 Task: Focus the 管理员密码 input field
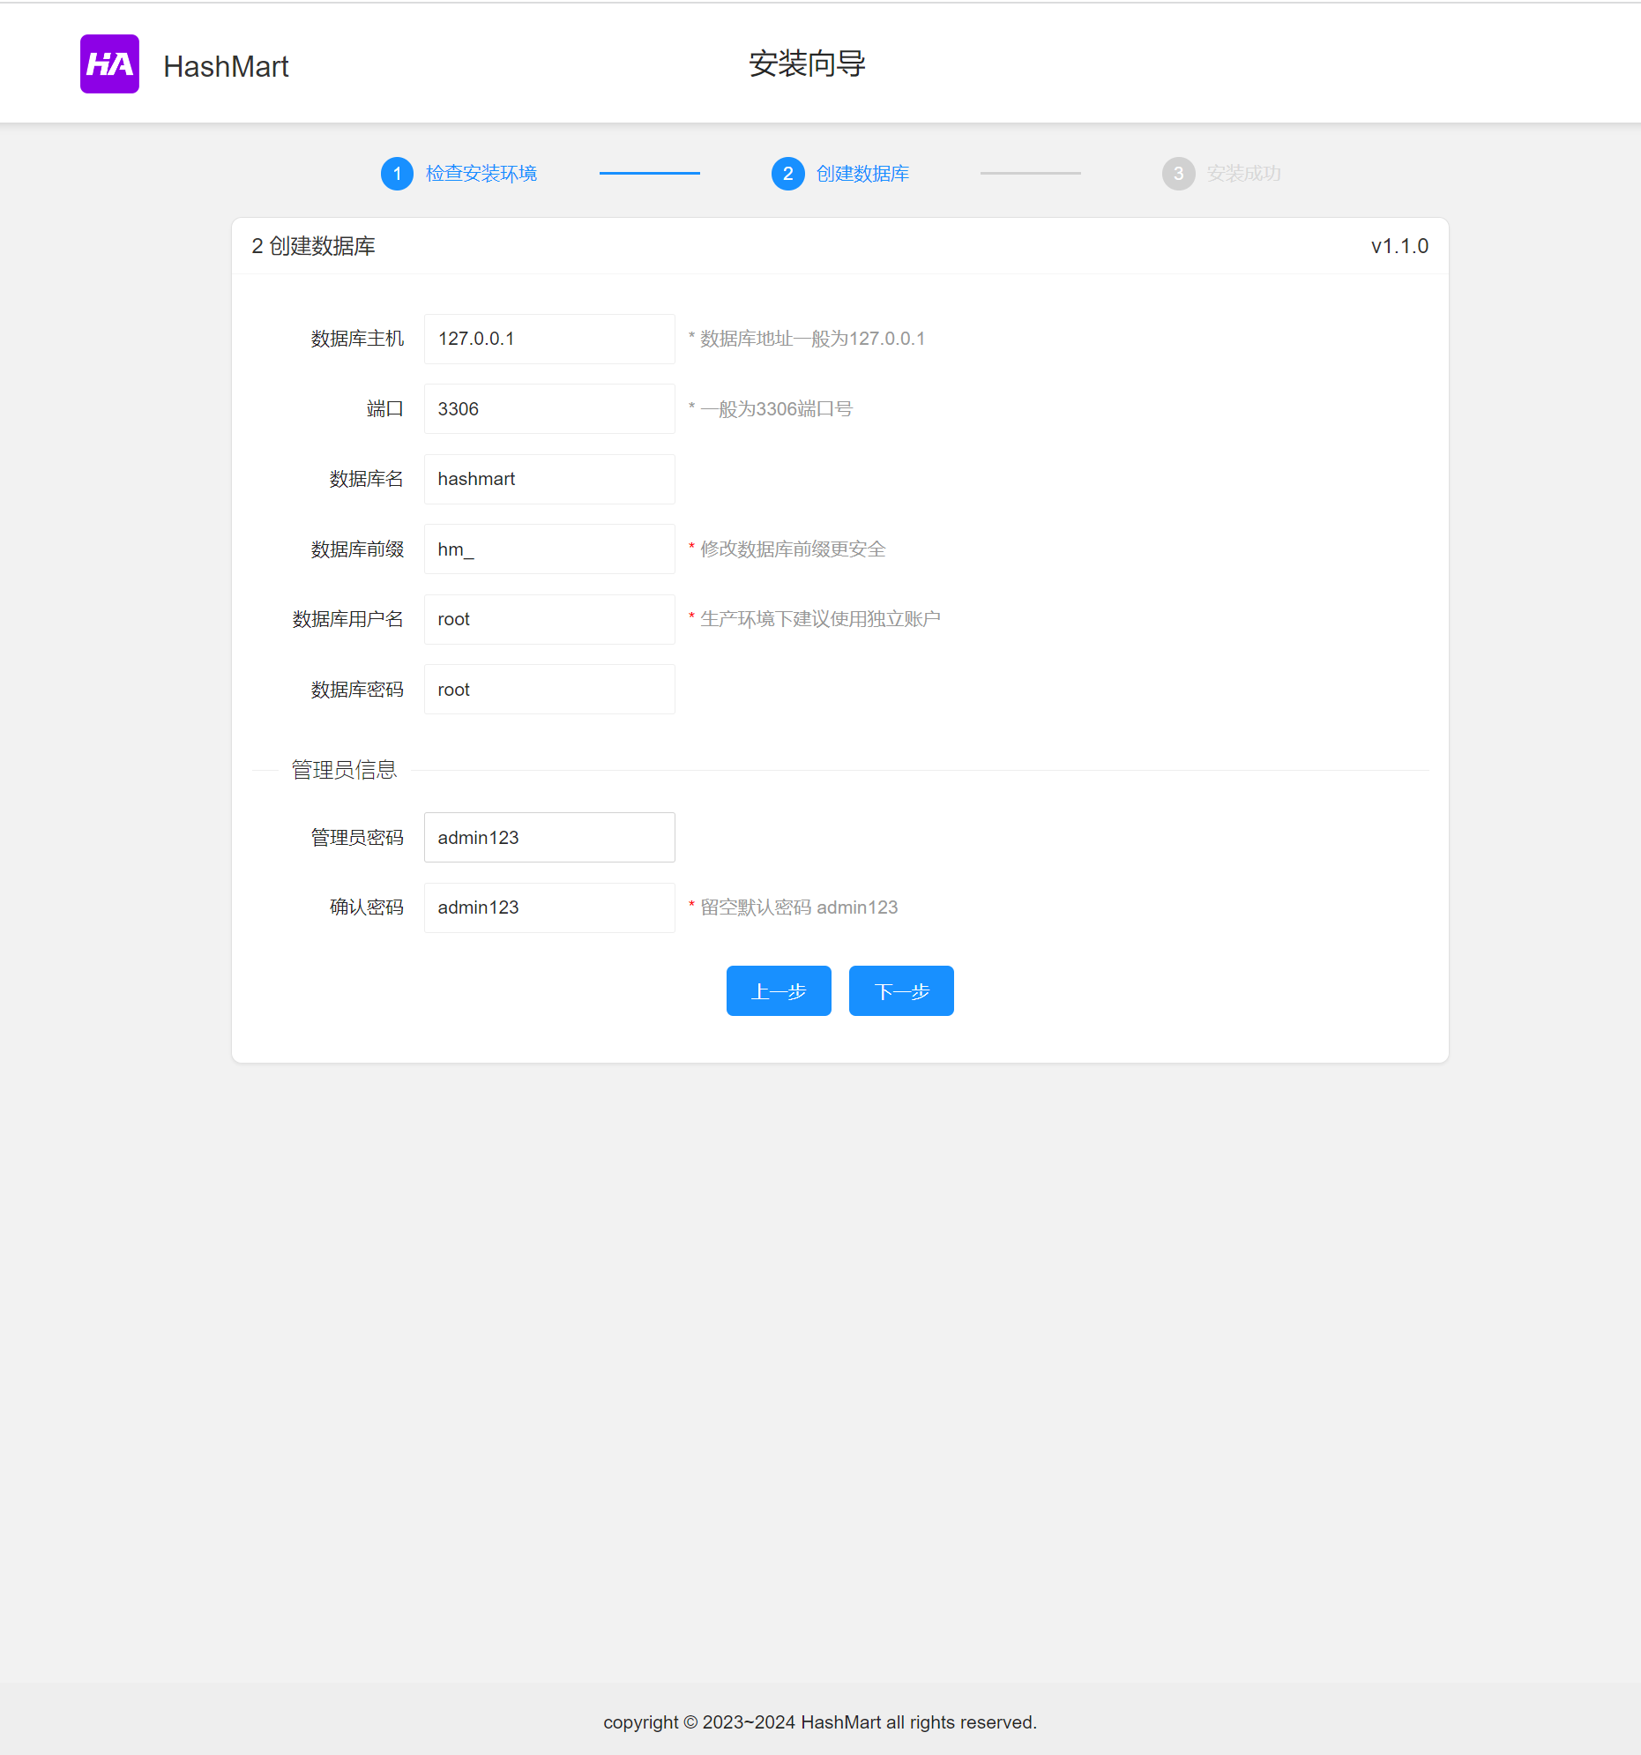tap(549, 838)
